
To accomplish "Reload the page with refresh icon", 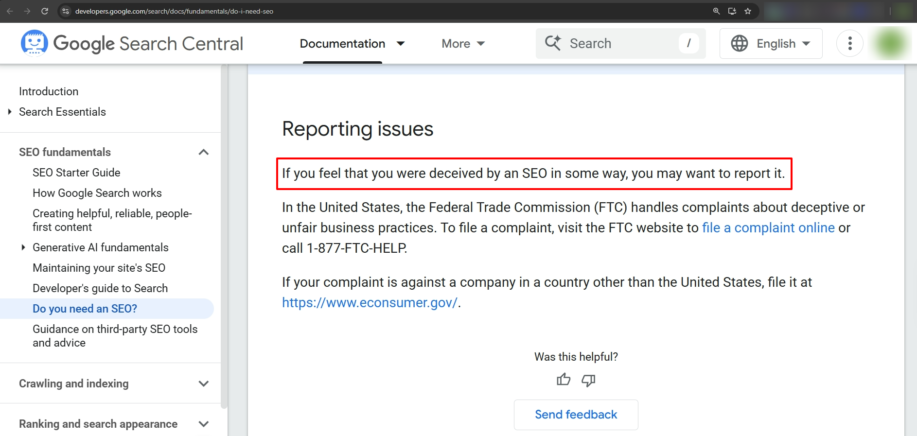I will pyautogui.click(x=45, y=11).
